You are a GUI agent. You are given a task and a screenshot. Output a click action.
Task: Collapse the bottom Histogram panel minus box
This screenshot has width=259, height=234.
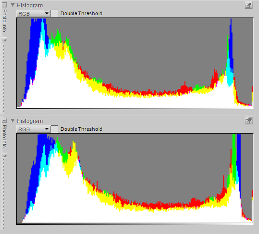[x=4, y=121]
